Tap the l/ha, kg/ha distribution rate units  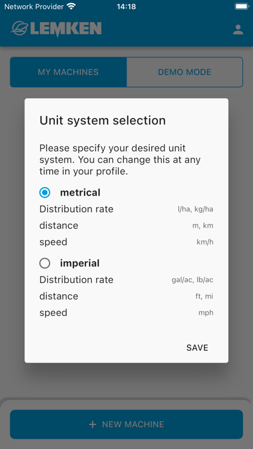pos(195,209)
